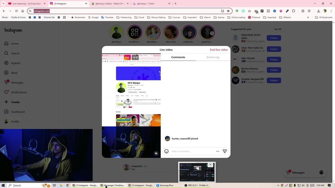Follow EDACIOUS AUTO AND...
This screenshot has height=188, width=335.
(274, 38)
